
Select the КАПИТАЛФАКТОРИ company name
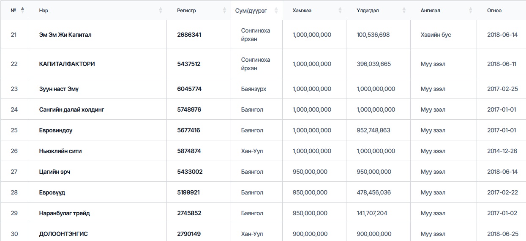tap(67, 64)
